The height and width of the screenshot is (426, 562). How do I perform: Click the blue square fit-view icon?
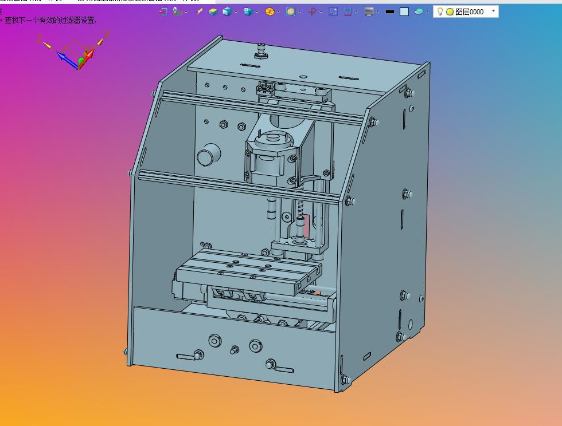pos(333,12)
